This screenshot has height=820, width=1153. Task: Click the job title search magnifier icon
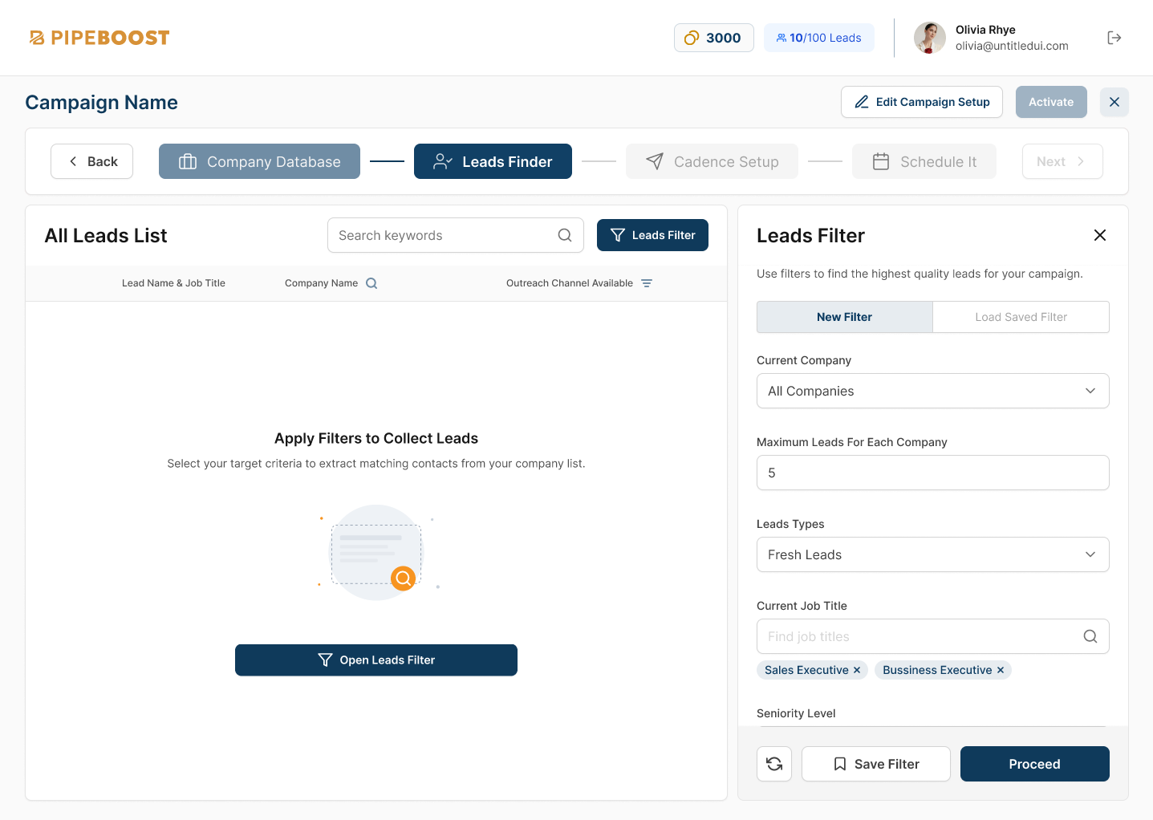click(1090, 636)
